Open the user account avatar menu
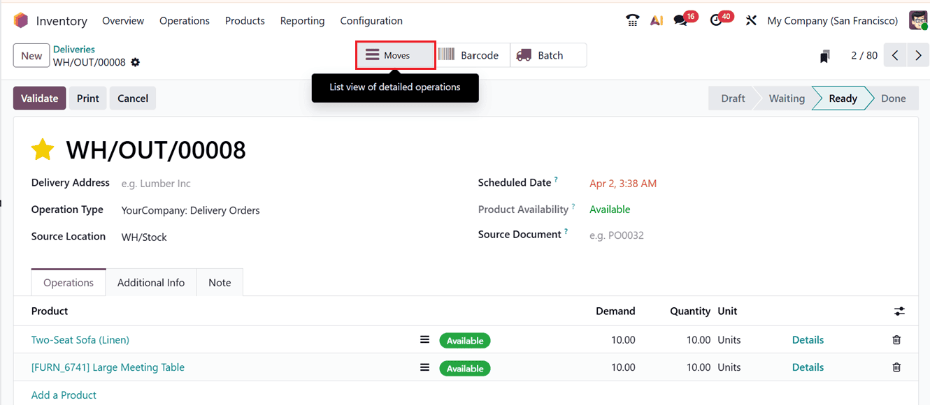This screenshot has width=930, height=405. 917,20
